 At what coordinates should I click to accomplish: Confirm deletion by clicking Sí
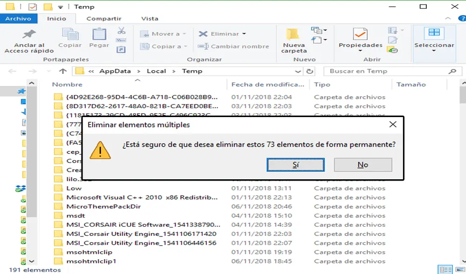coord(295,164)
